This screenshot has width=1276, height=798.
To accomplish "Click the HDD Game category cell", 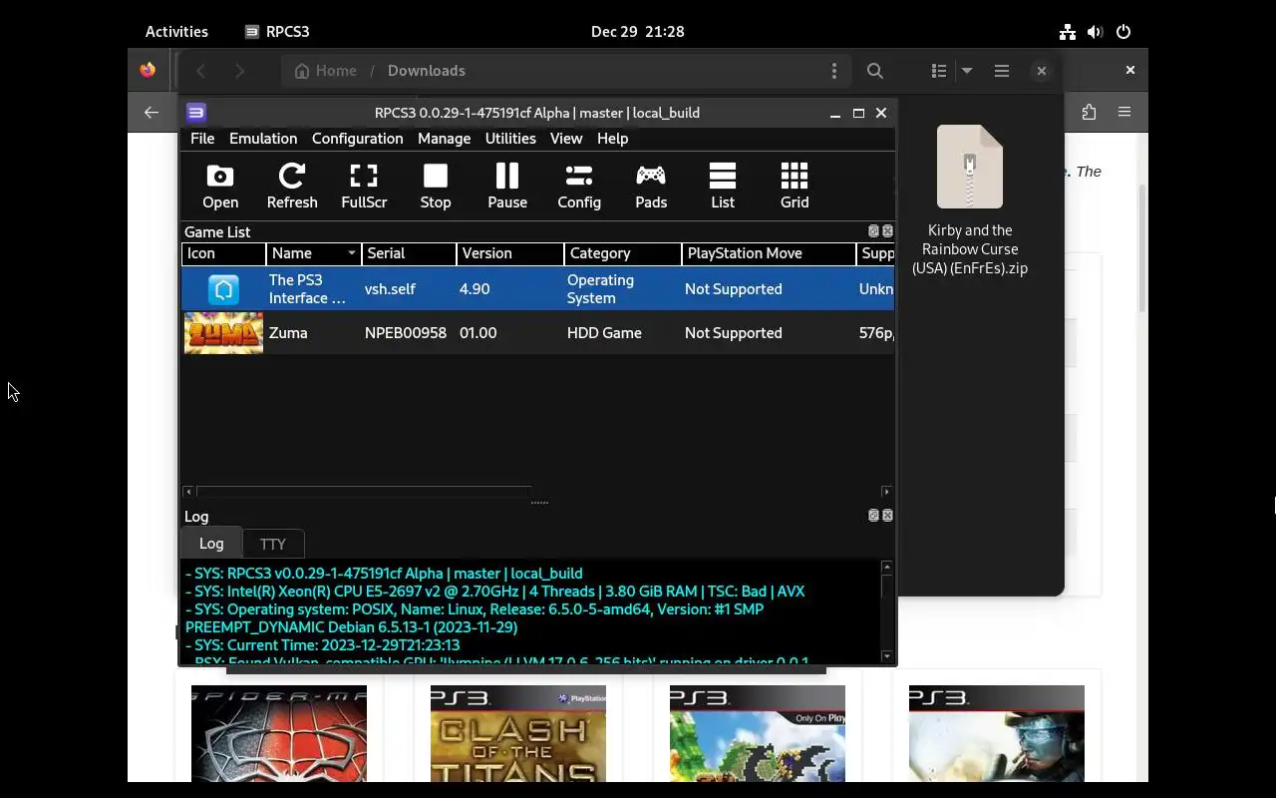I will (x=623, y=333).
